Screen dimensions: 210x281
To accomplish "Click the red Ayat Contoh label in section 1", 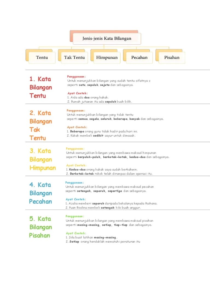I will pos(77,93).
